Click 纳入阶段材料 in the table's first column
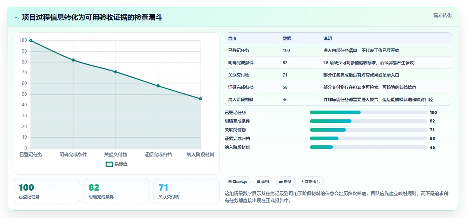Image resolution: width=466 pixels, height=218 pixels. (x=241, y=100)
